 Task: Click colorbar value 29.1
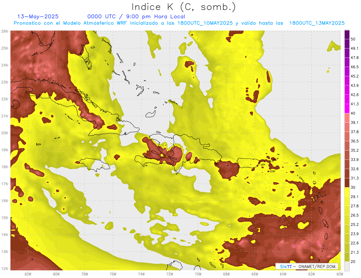(x=355, y=197)
